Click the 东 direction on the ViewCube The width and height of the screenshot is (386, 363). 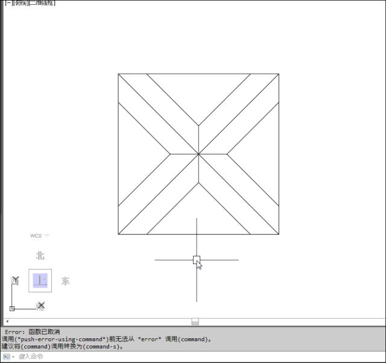point(65,281)
